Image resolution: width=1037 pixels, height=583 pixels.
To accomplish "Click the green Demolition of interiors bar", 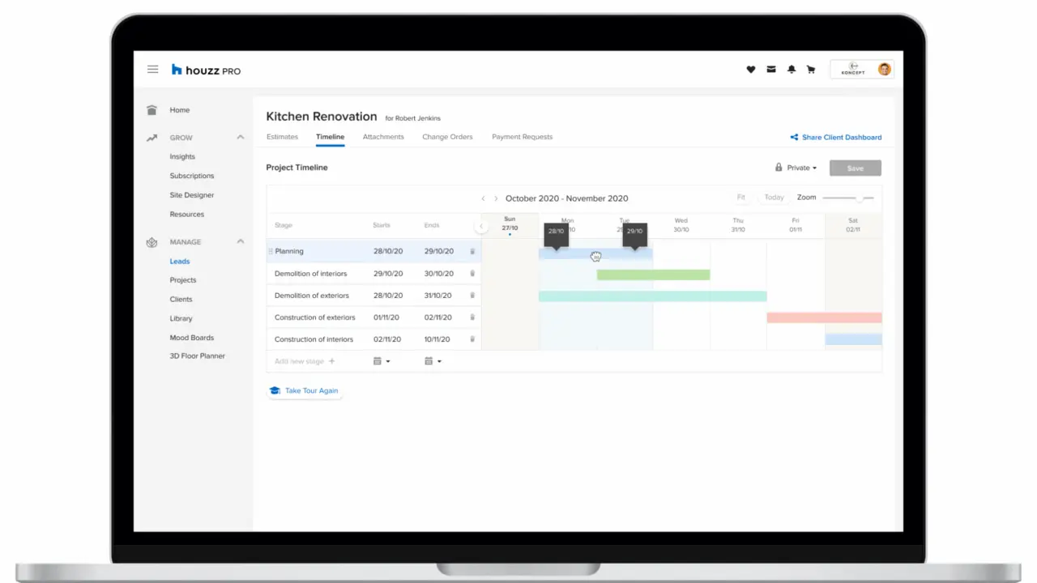I will [653, 274].
